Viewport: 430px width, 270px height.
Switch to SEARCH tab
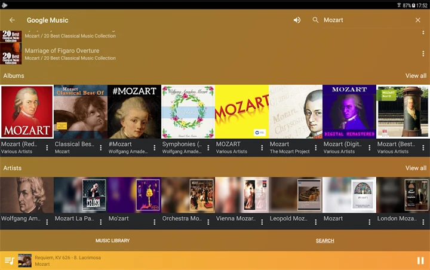click(325, 241)
